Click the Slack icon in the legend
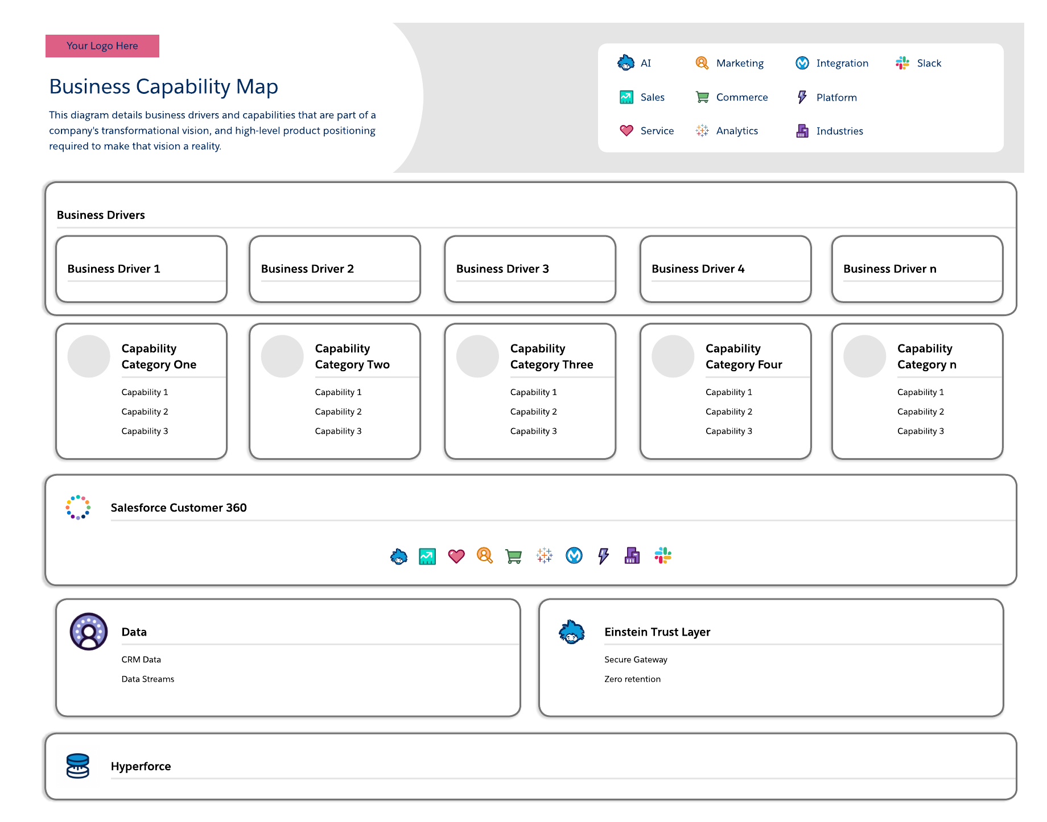Viewport: 1047px width, 822px height. pyautogui.click(x=901, y=63)
